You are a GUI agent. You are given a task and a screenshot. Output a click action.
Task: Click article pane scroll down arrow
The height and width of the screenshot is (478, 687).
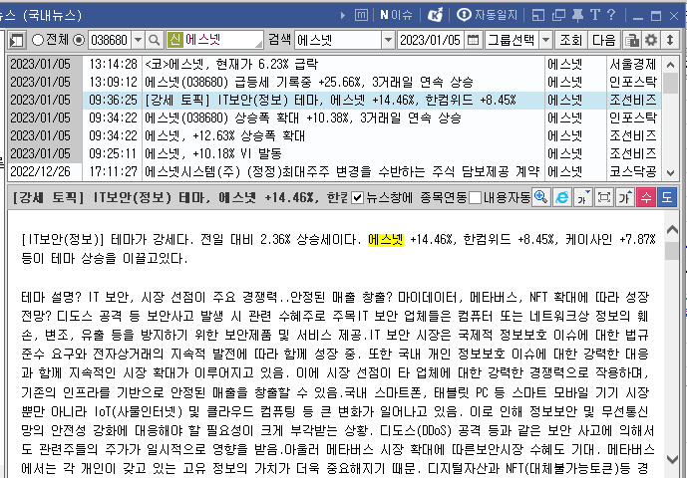(672, 459)
